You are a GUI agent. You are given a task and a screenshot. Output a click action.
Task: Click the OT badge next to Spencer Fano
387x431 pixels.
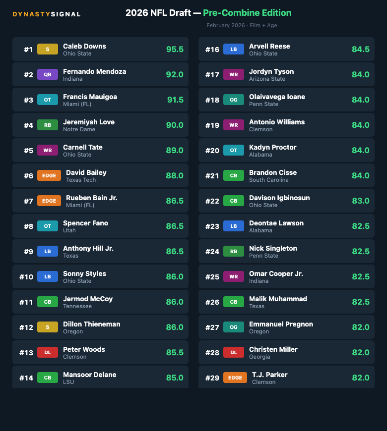(x=48, y=226)
